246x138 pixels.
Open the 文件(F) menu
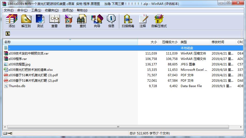pyautogui.click(x=9, y=10)
